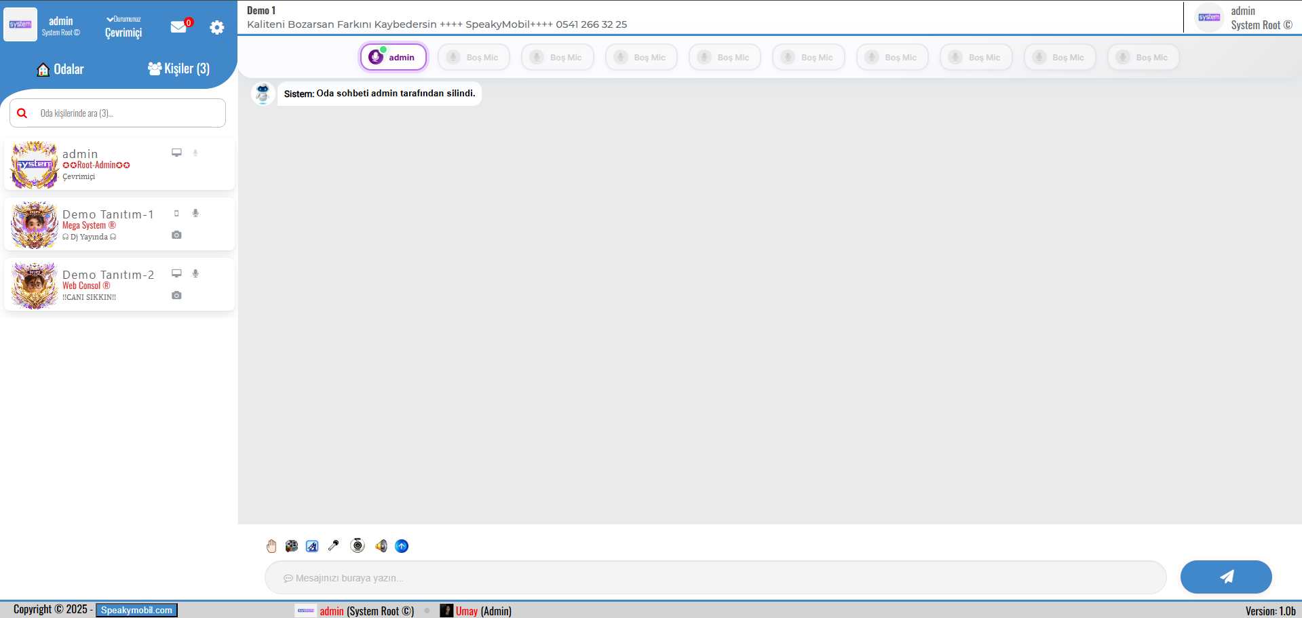Viewport: 1302px width, 618px height.
Task: Click the red search magnifier icon
Action: 22,113
